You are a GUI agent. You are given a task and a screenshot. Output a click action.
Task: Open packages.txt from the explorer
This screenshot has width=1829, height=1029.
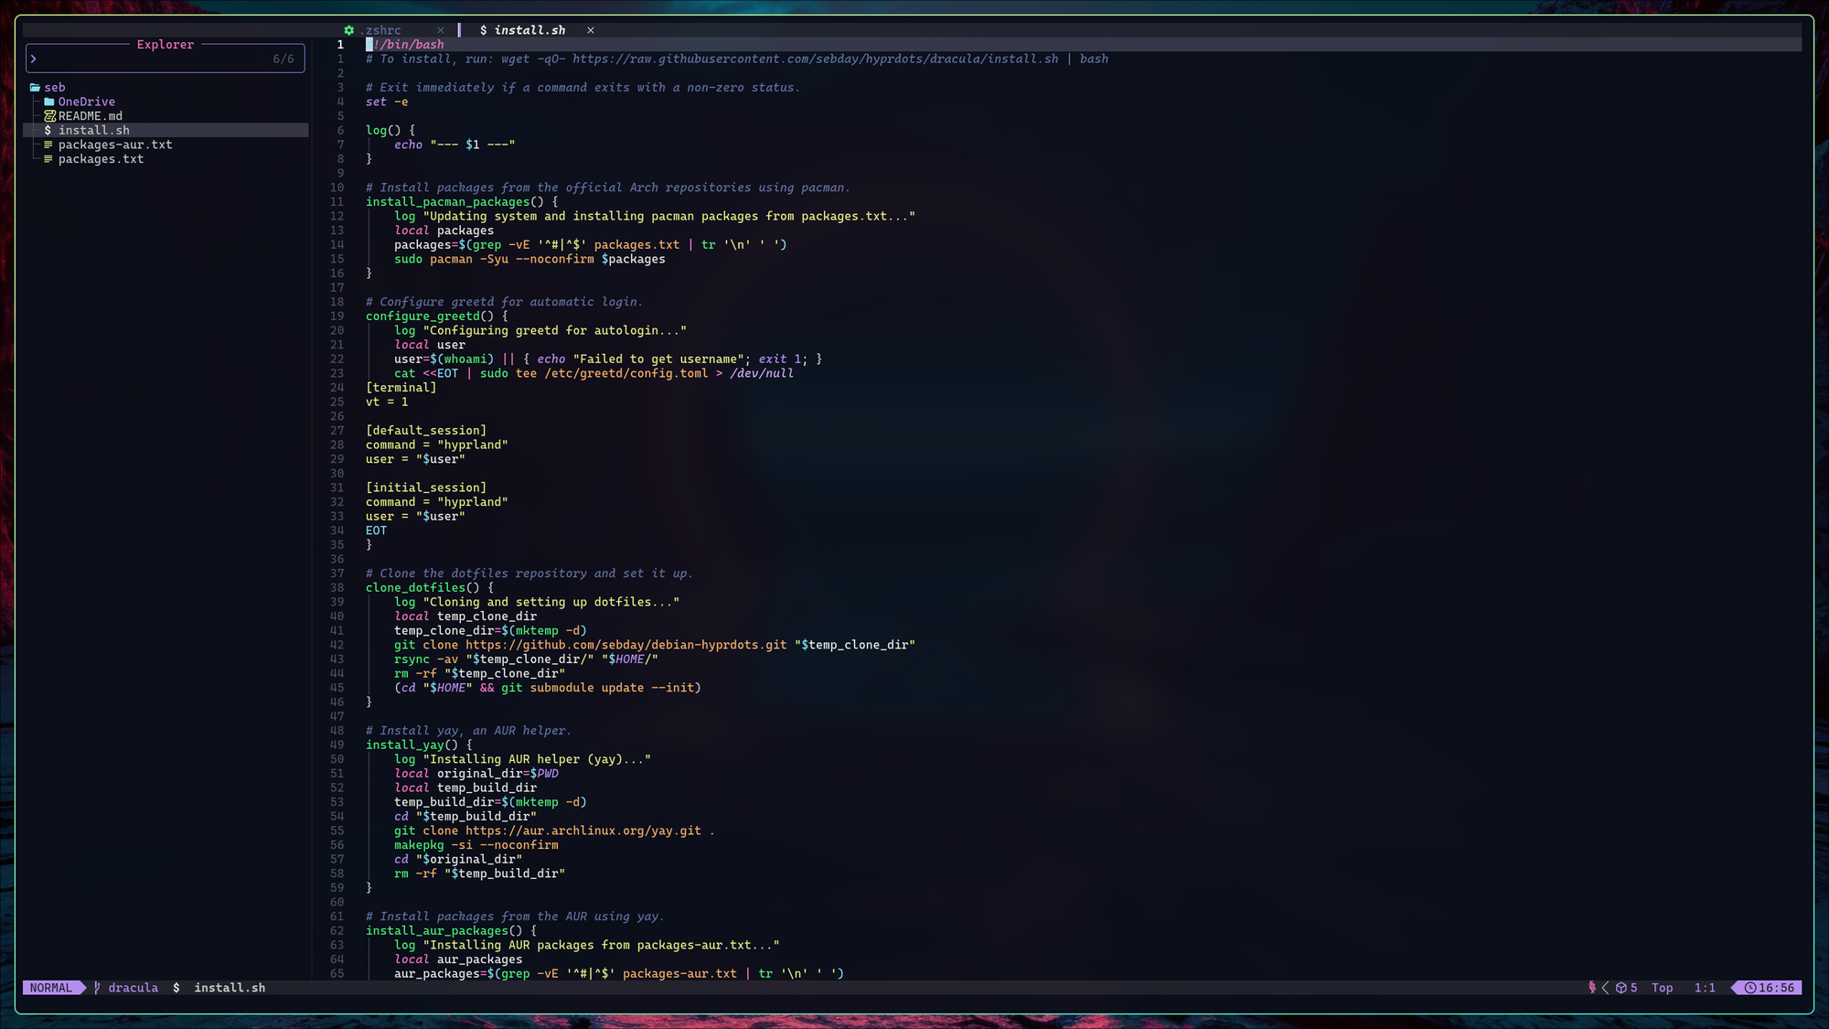click(x=101, y=159)
